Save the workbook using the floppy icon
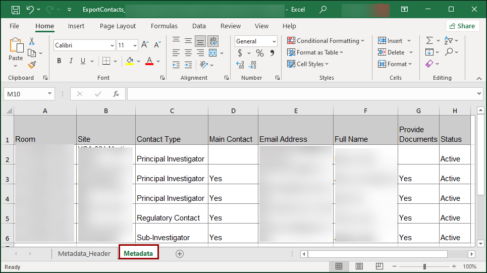Image resolution: width=487 pixels, height=273 pixels. [16, 9]
